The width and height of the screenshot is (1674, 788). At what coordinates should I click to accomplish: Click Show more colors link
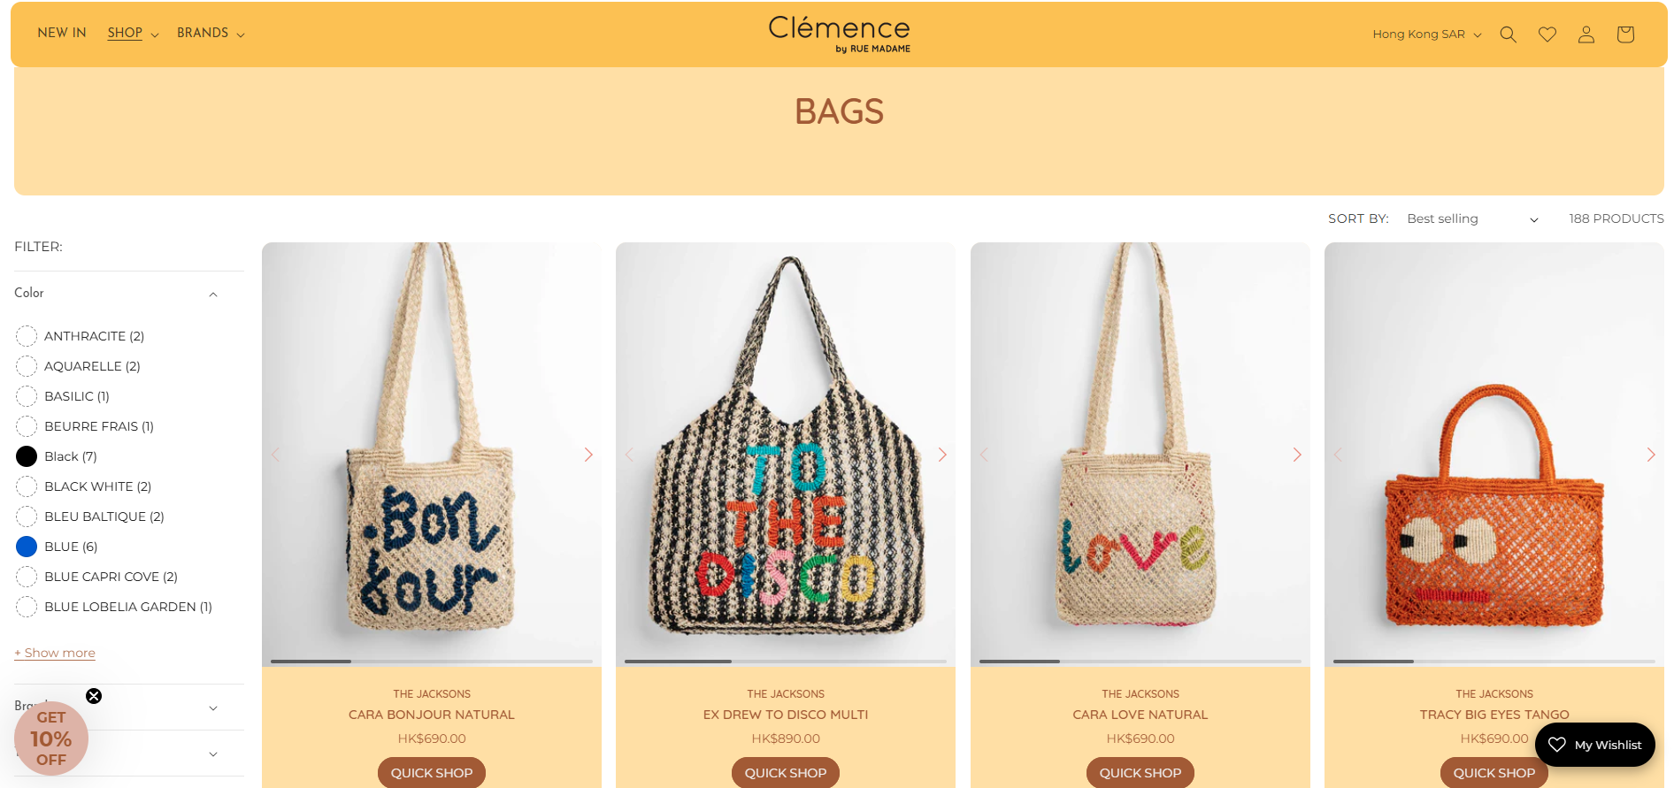click(x=55, y=653)
